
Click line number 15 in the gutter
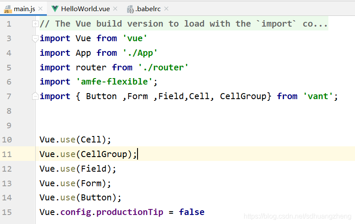click(x=7, y=212)
